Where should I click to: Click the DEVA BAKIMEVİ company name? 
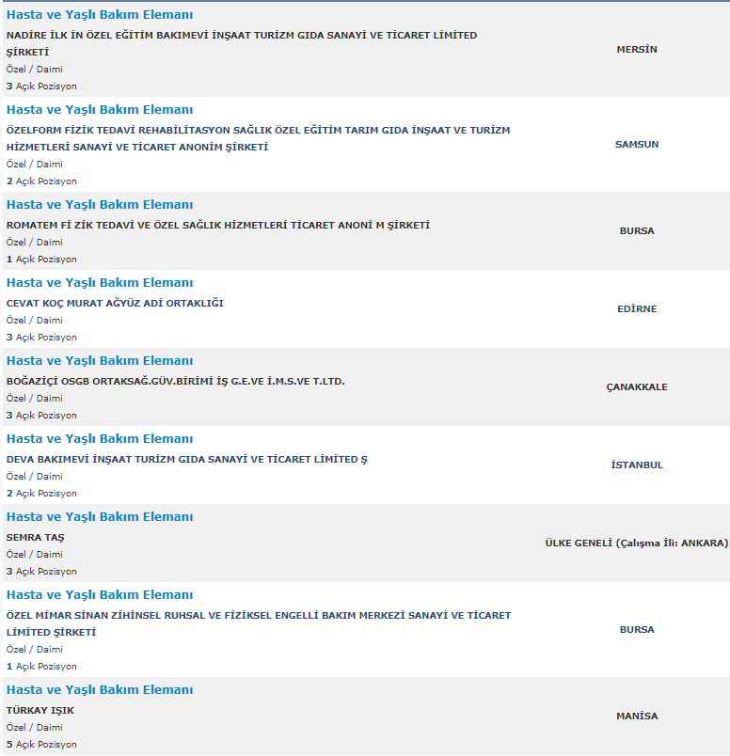[186, 460]
